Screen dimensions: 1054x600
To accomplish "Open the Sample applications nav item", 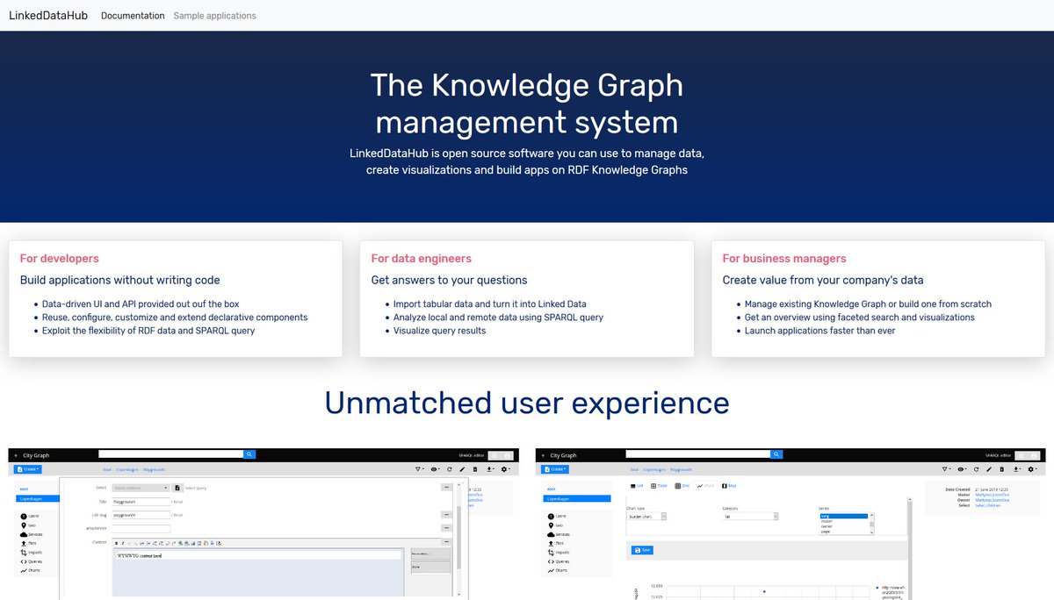I will (215, 16).
